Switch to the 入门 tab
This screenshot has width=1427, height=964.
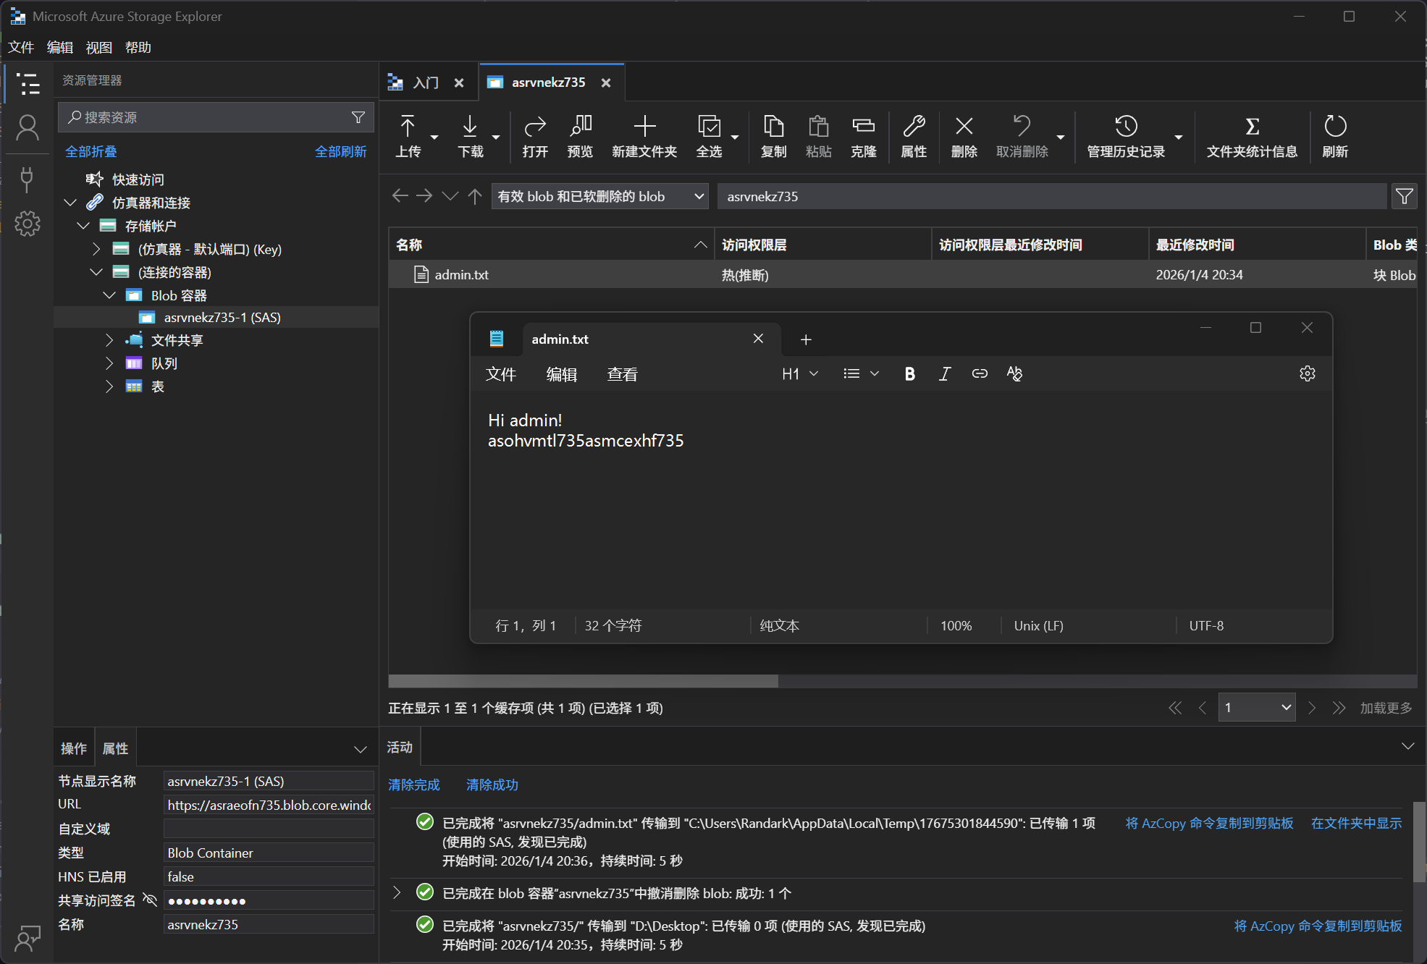pos(426,83)
